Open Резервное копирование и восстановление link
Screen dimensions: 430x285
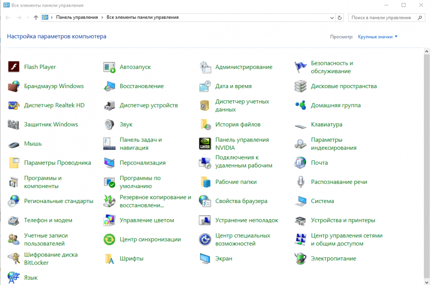[155, 201]
